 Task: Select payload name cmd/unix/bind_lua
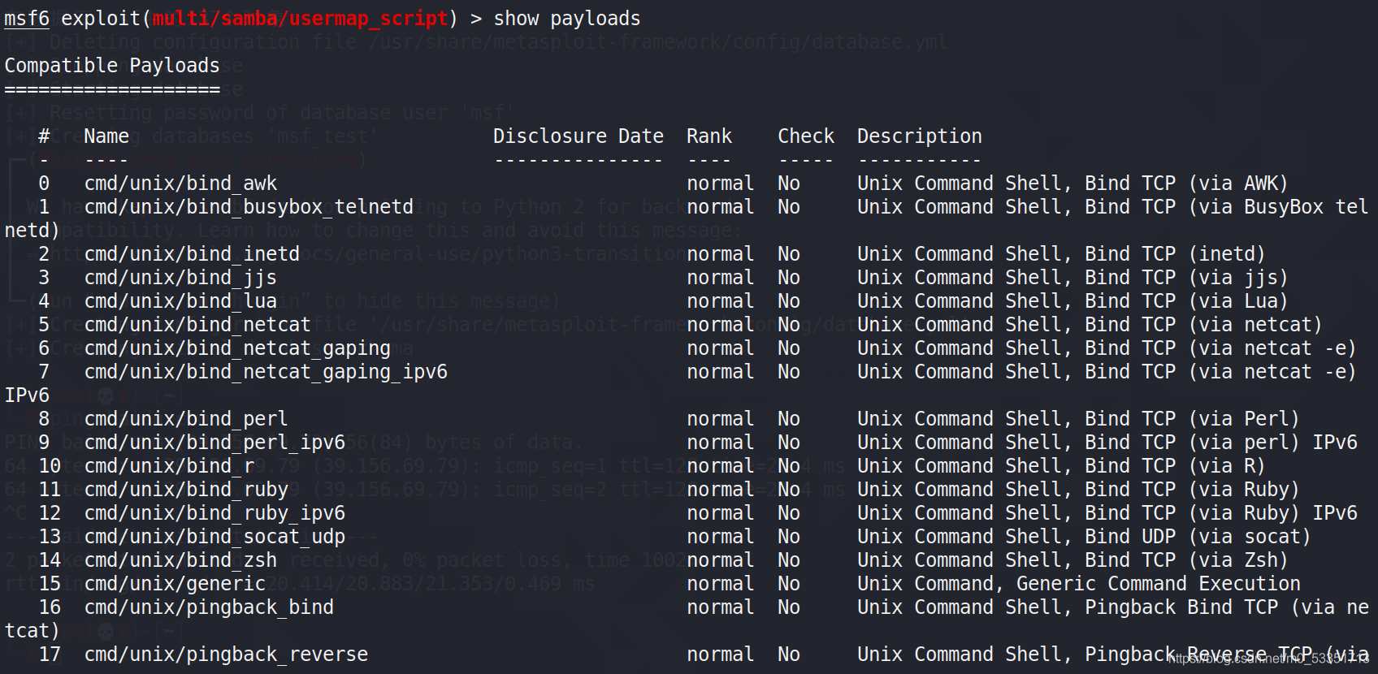(x=181, y=301)
